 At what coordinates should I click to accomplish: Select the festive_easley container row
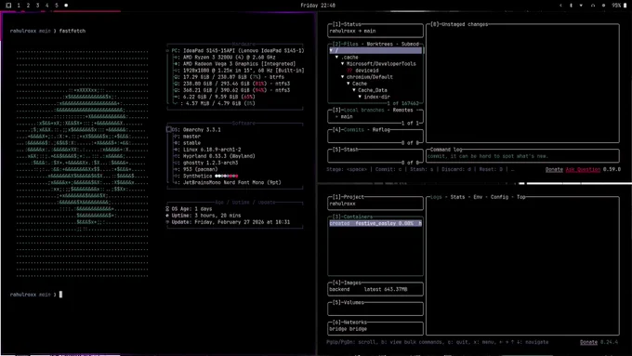pos(375,223)
